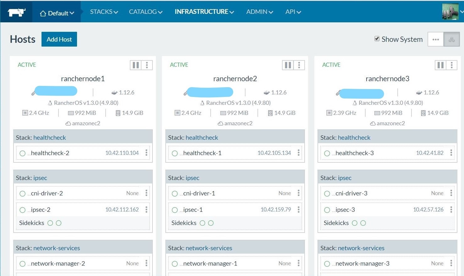Pause ranchernode3 with the deactivate icon
Viewport: 464px width, 276px height.
click(x=441, y=65)
